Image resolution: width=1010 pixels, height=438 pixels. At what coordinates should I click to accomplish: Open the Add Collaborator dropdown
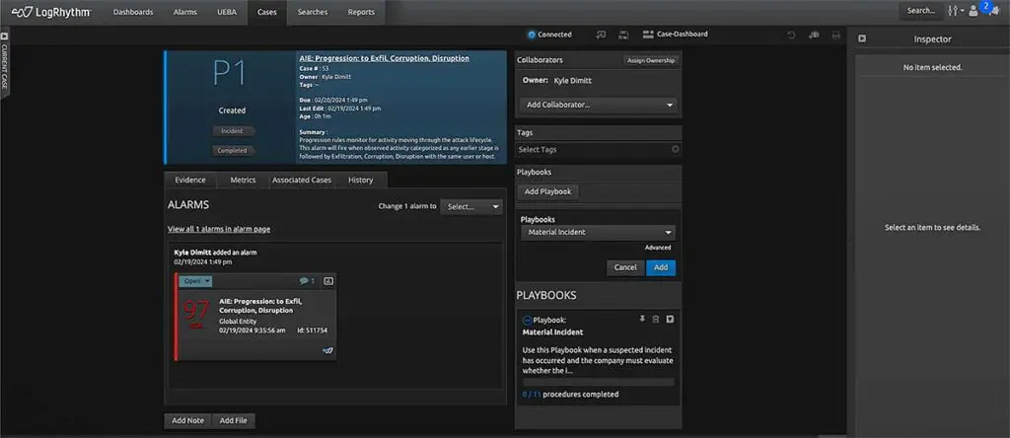pyautogui.click(x=598, y=105)
